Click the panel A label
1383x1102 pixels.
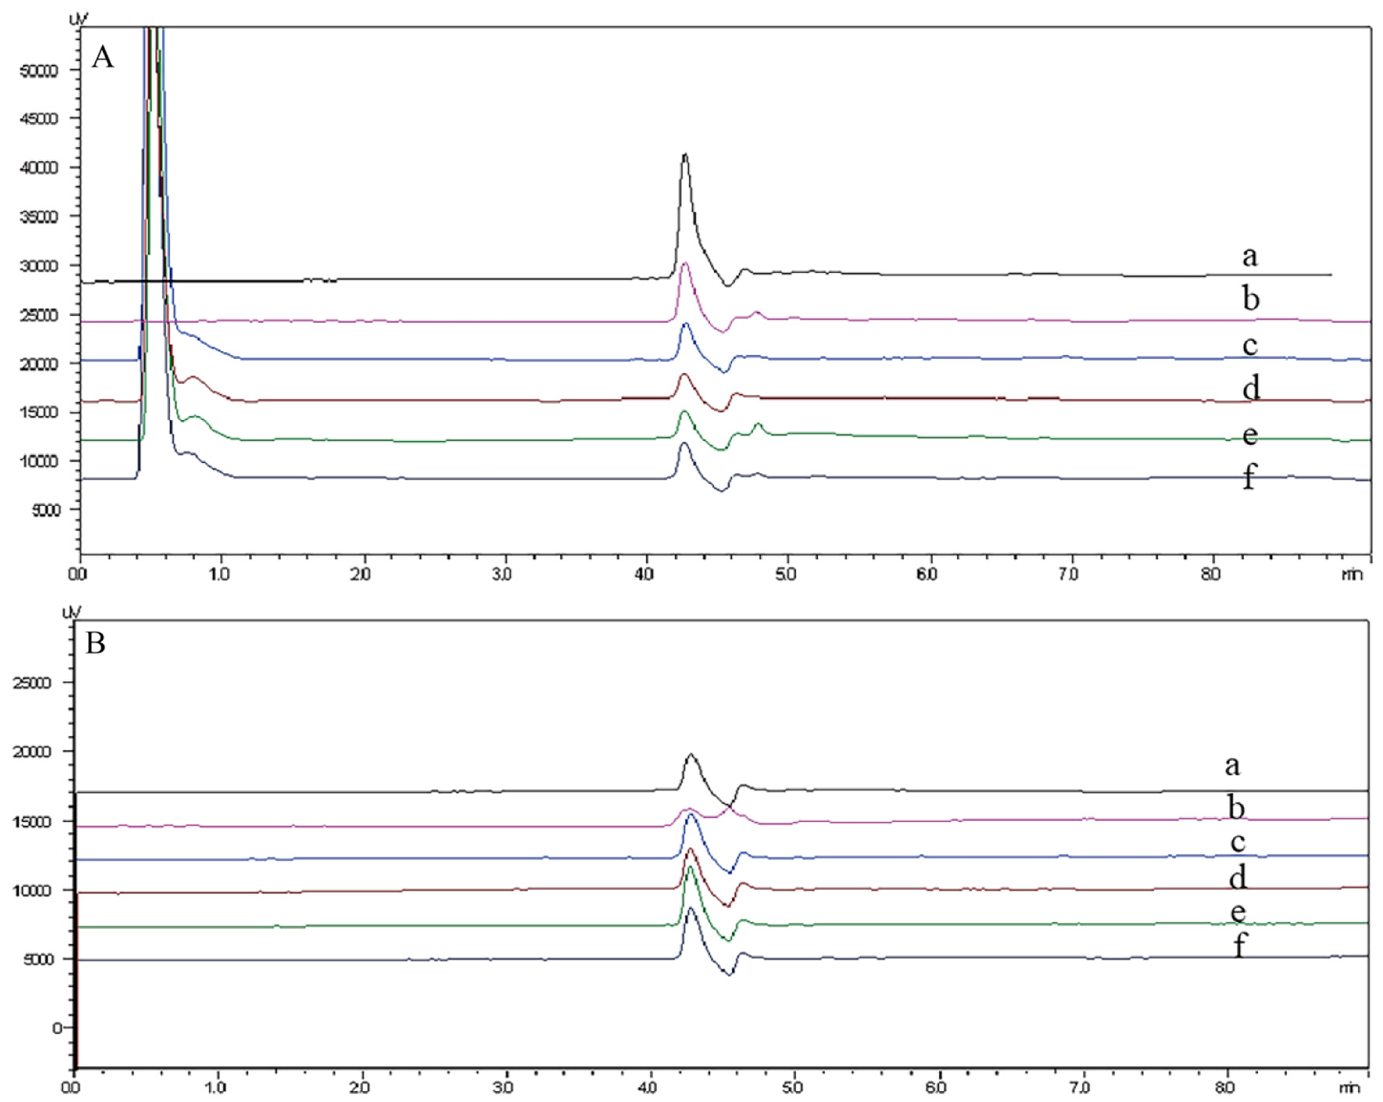103,57
